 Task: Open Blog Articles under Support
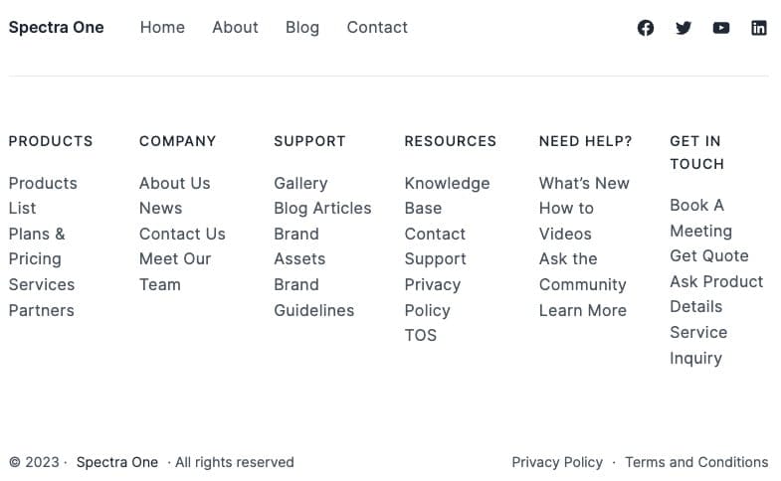[322, 209]
